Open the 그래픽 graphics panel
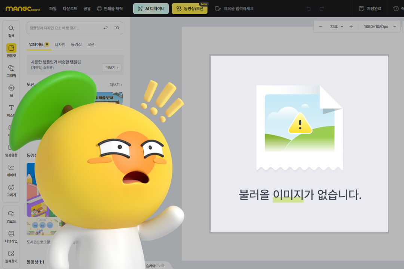Viewport: 404px width, 269px height. coord(11,71)
